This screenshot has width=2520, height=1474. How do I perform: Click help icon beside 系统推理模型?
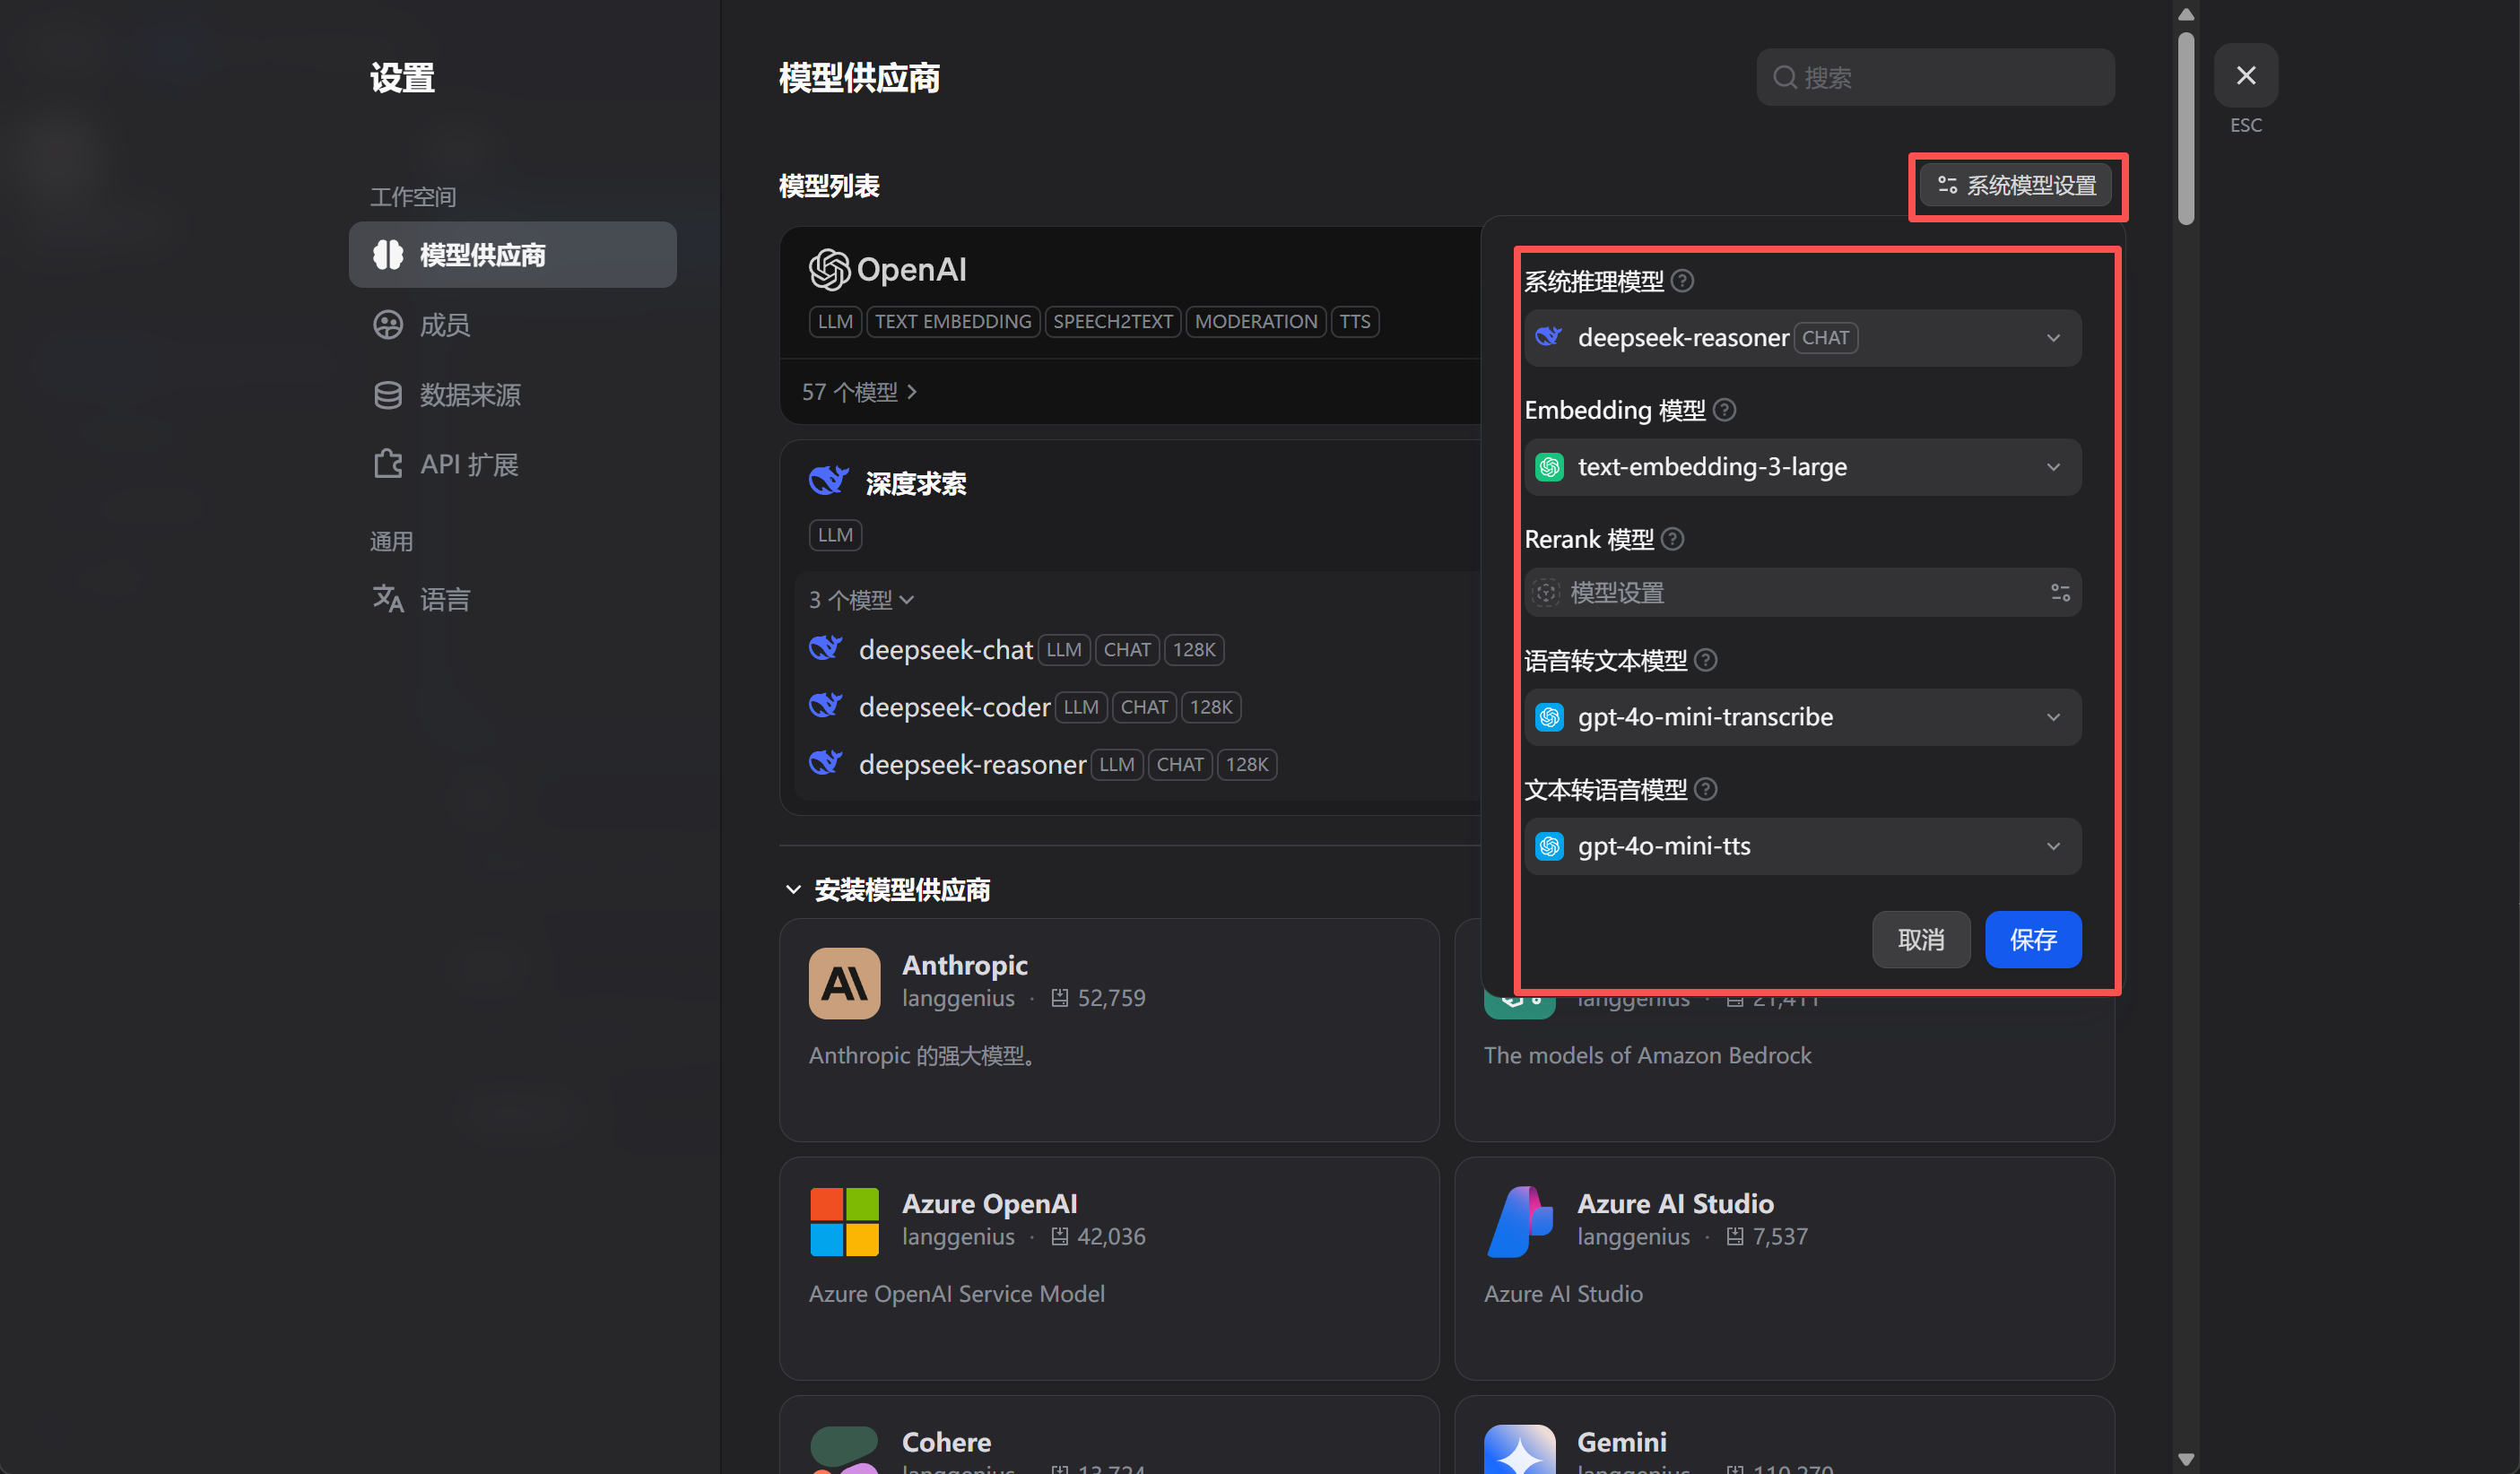click(x=1682, y=281)
